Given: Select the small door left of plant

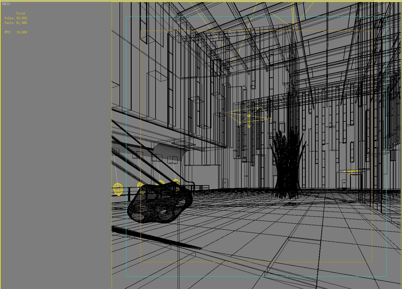Looking at the screenshot, I should (225, 183).
